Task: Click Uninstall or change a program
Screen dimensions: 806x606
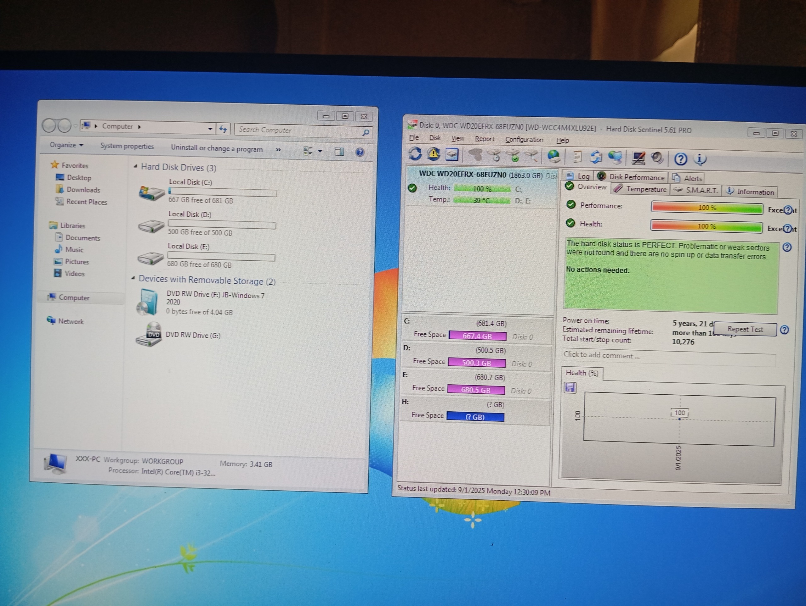Action: pos(217,148)
